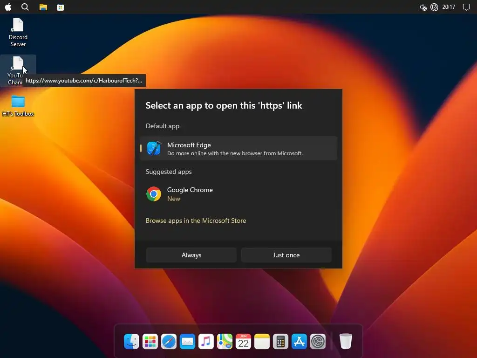The height and width of the screenshot is (358, 477).
Task: Browse apps in the Microsoft Store
Action: tap(196, 220)
